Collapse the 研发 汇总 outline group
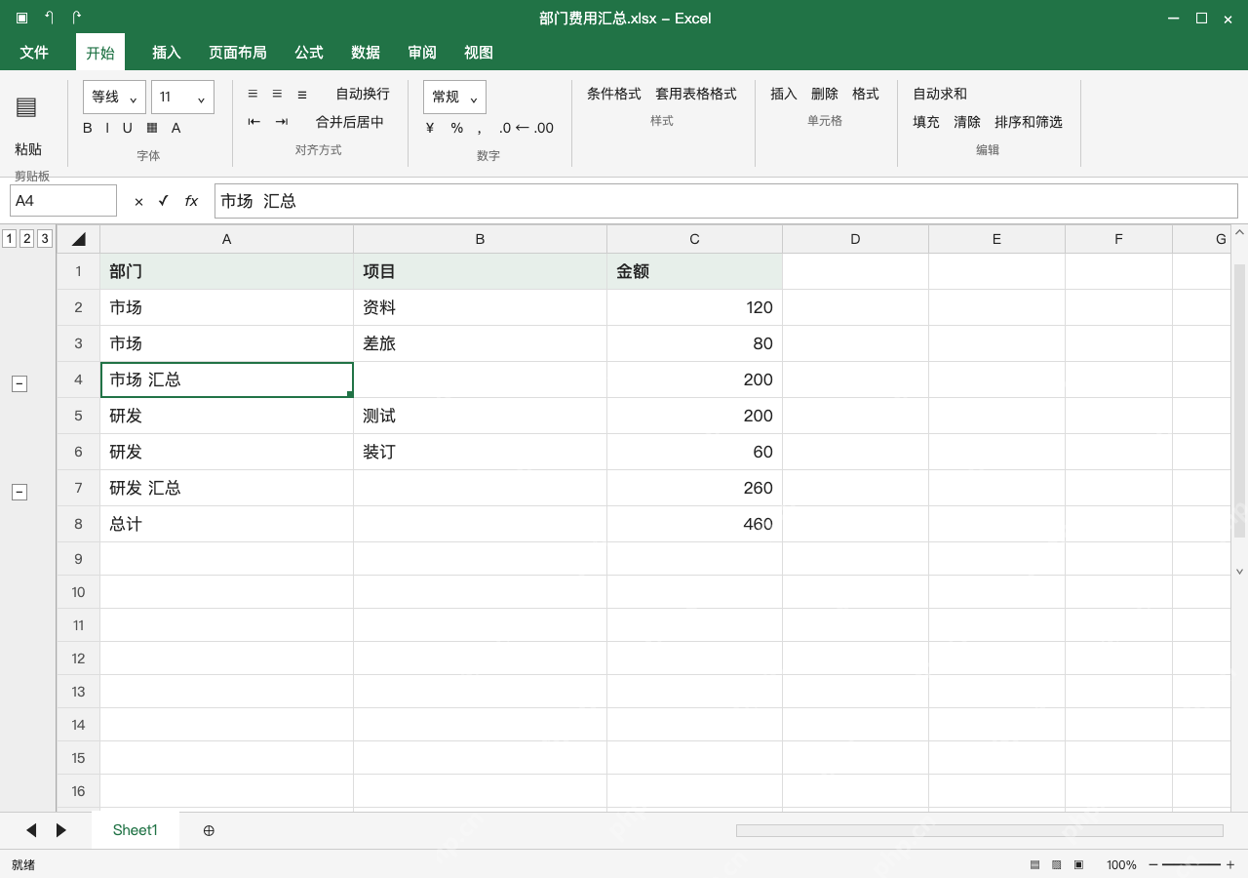 19,493
